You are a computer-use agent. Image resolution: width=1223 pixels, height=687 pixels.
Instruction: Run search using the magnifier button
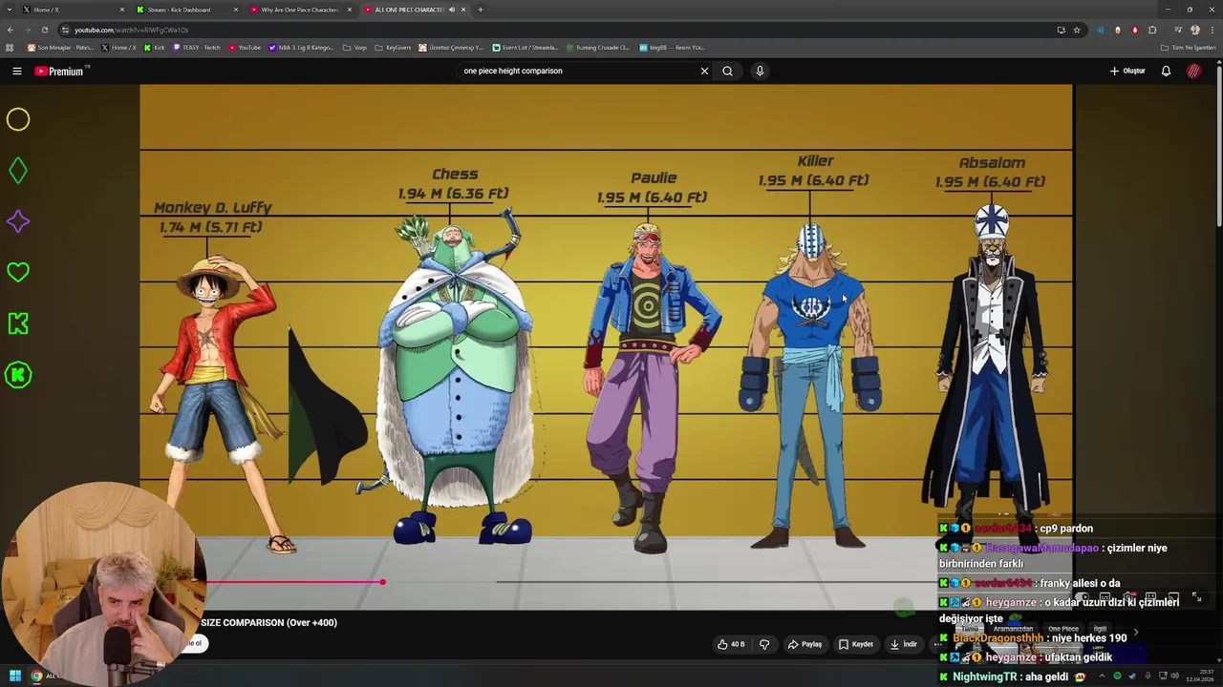click(x=727, y=71)
